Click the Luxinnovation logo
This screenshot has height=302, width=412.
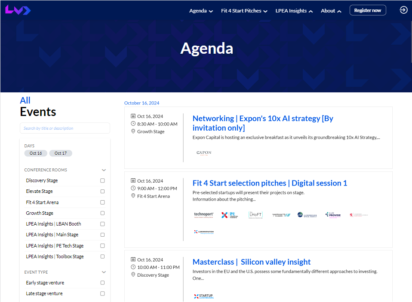(x=204, y=232)
